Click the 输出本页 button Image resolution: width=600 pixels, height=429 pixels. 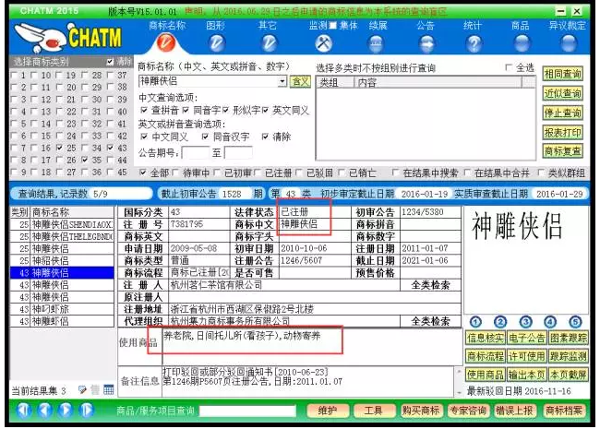coord(526,375)
